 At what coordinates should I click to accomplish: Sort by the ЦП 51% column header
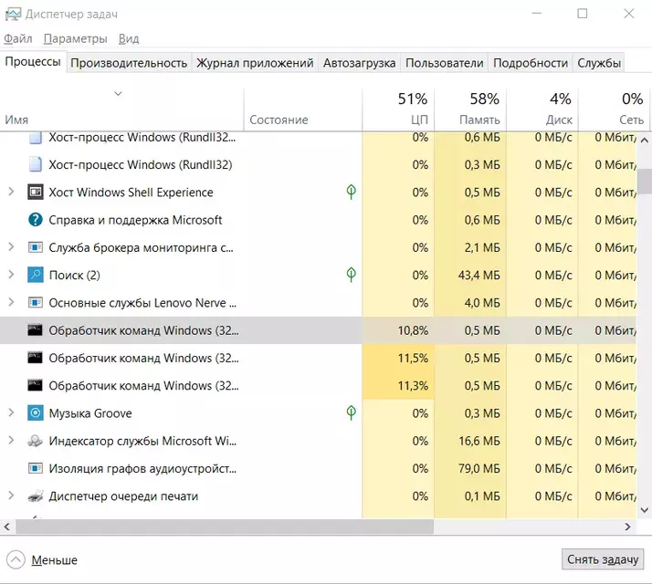click(x=398, y=109)
